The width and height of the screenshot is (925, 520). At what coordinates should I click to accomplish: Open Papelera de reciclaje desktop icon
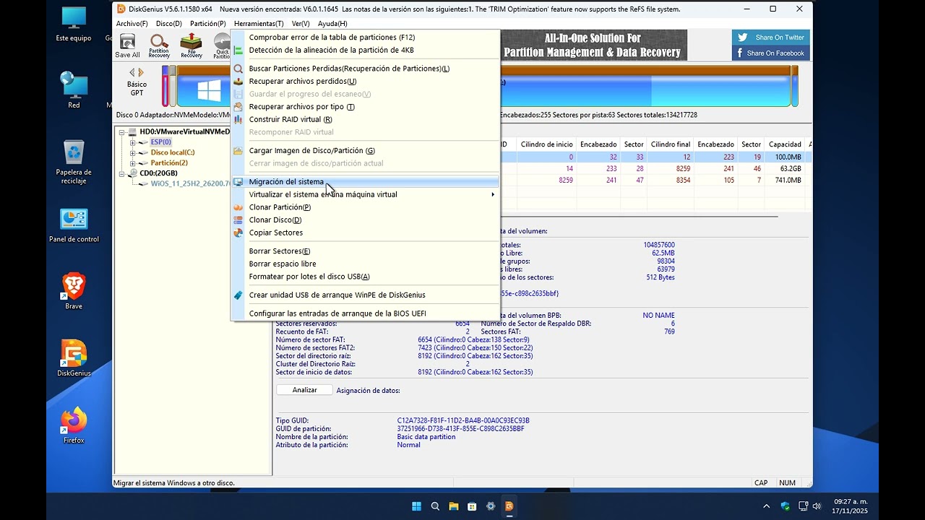pos(74,162)
